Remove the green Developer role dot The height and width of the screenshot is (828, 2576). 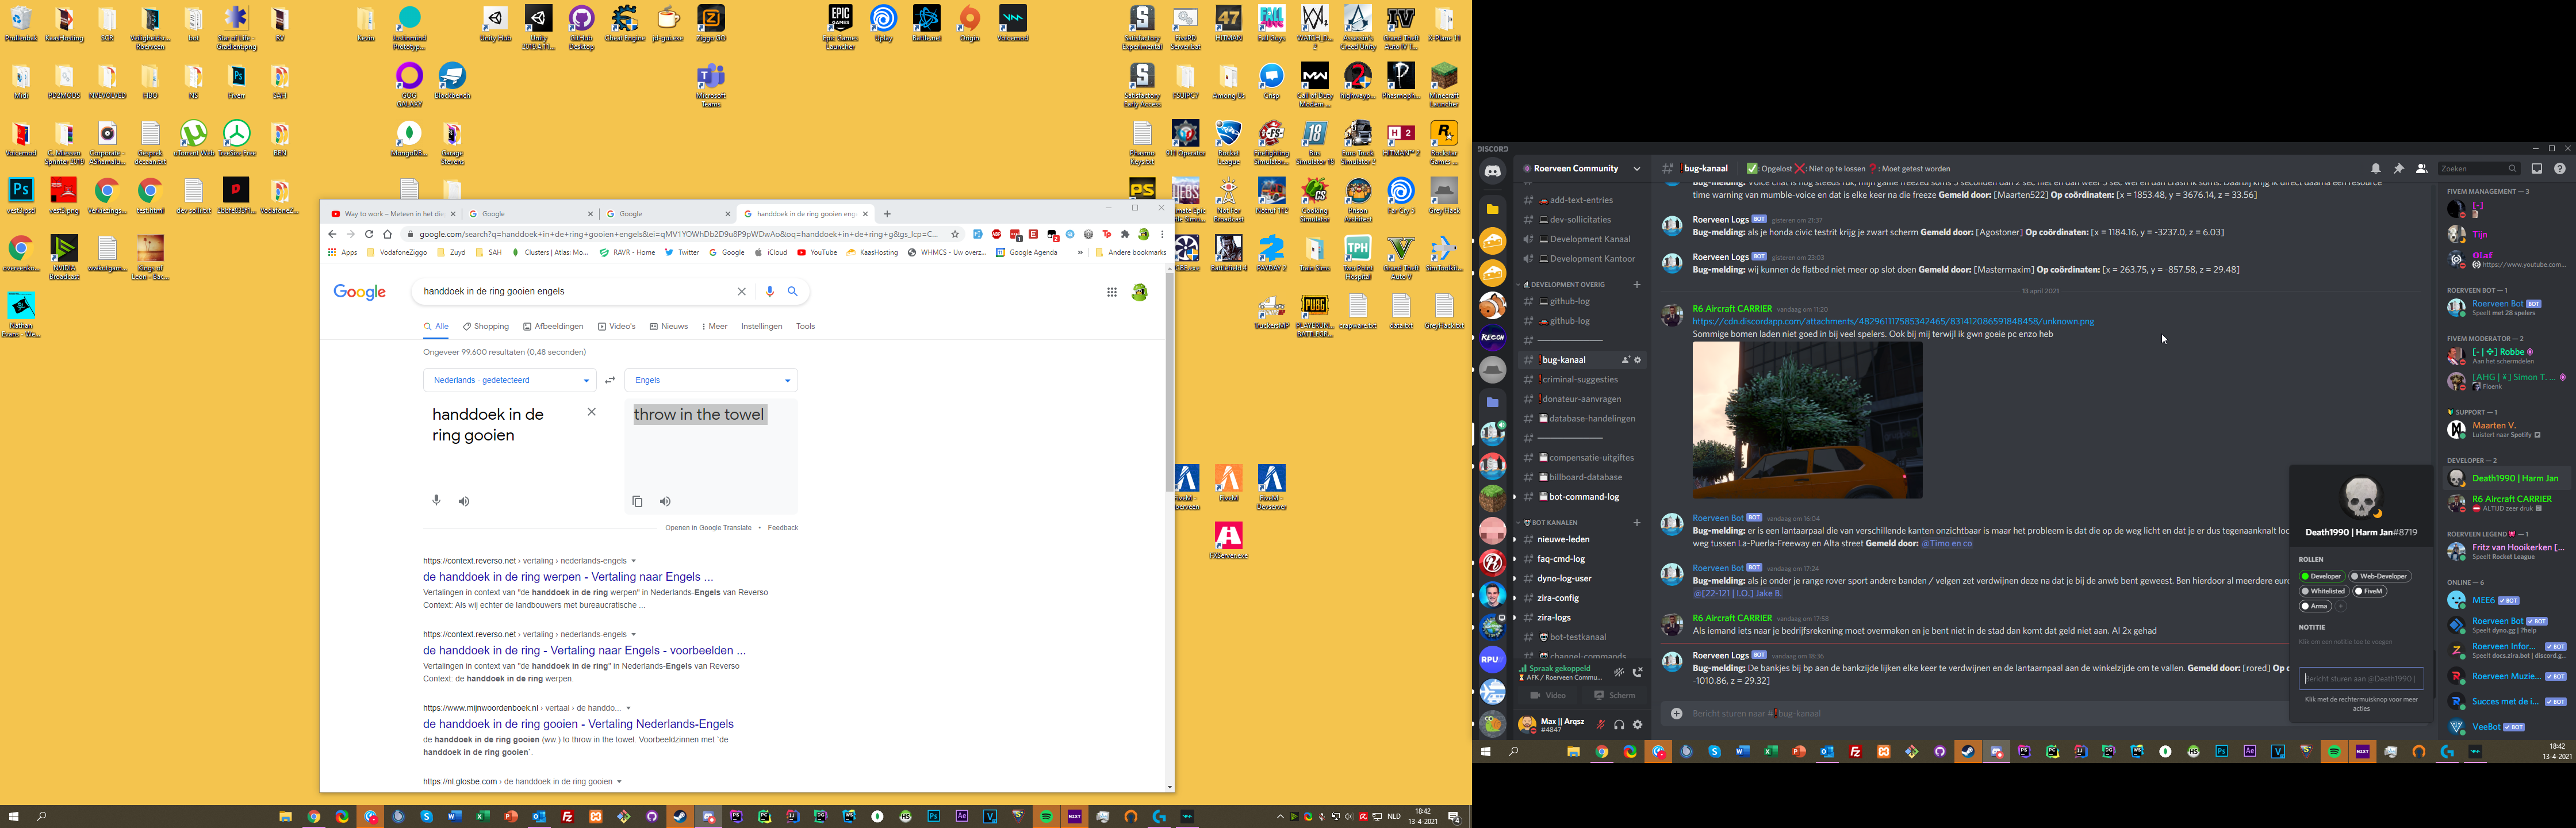[2305, 576]
